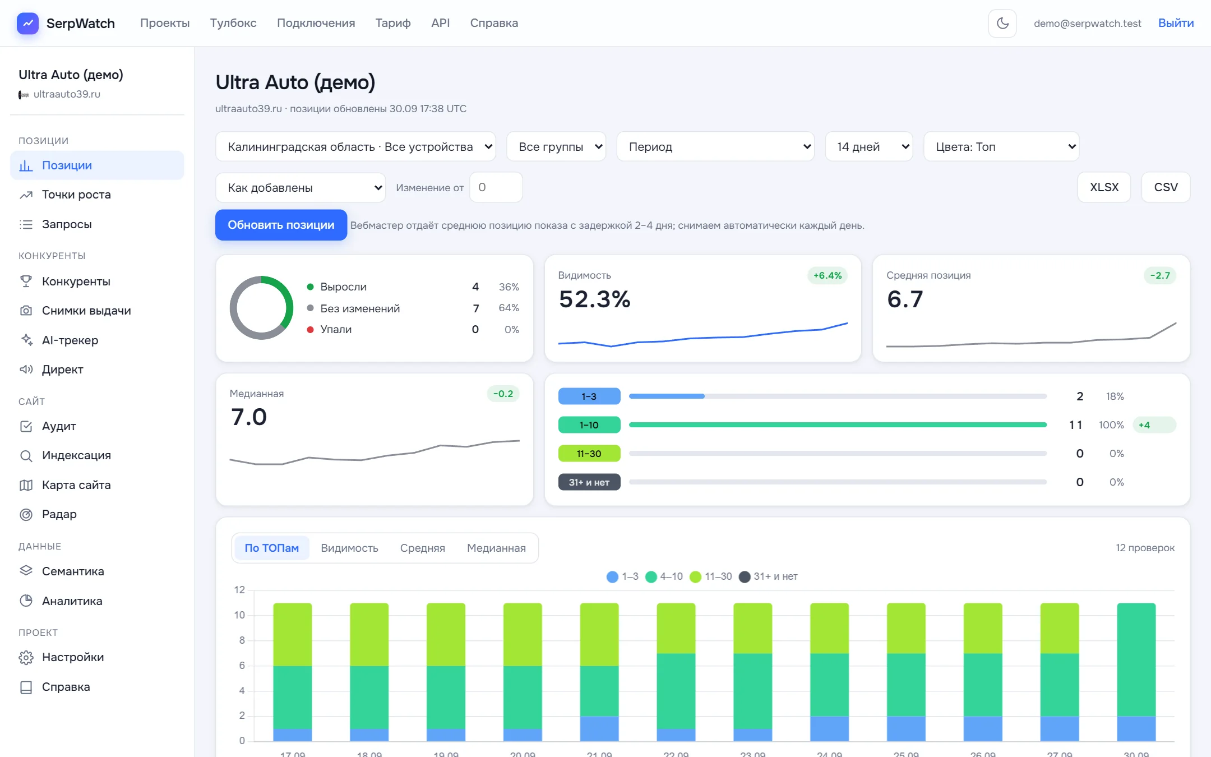Open the Все группы dropdown
Viewport: 1211px width, 757px height.
coord(556,146)
